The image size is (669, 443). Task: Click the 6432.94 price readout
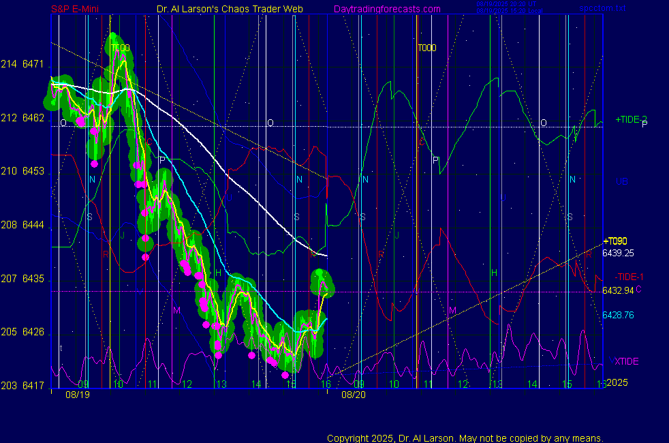(619, 290)
